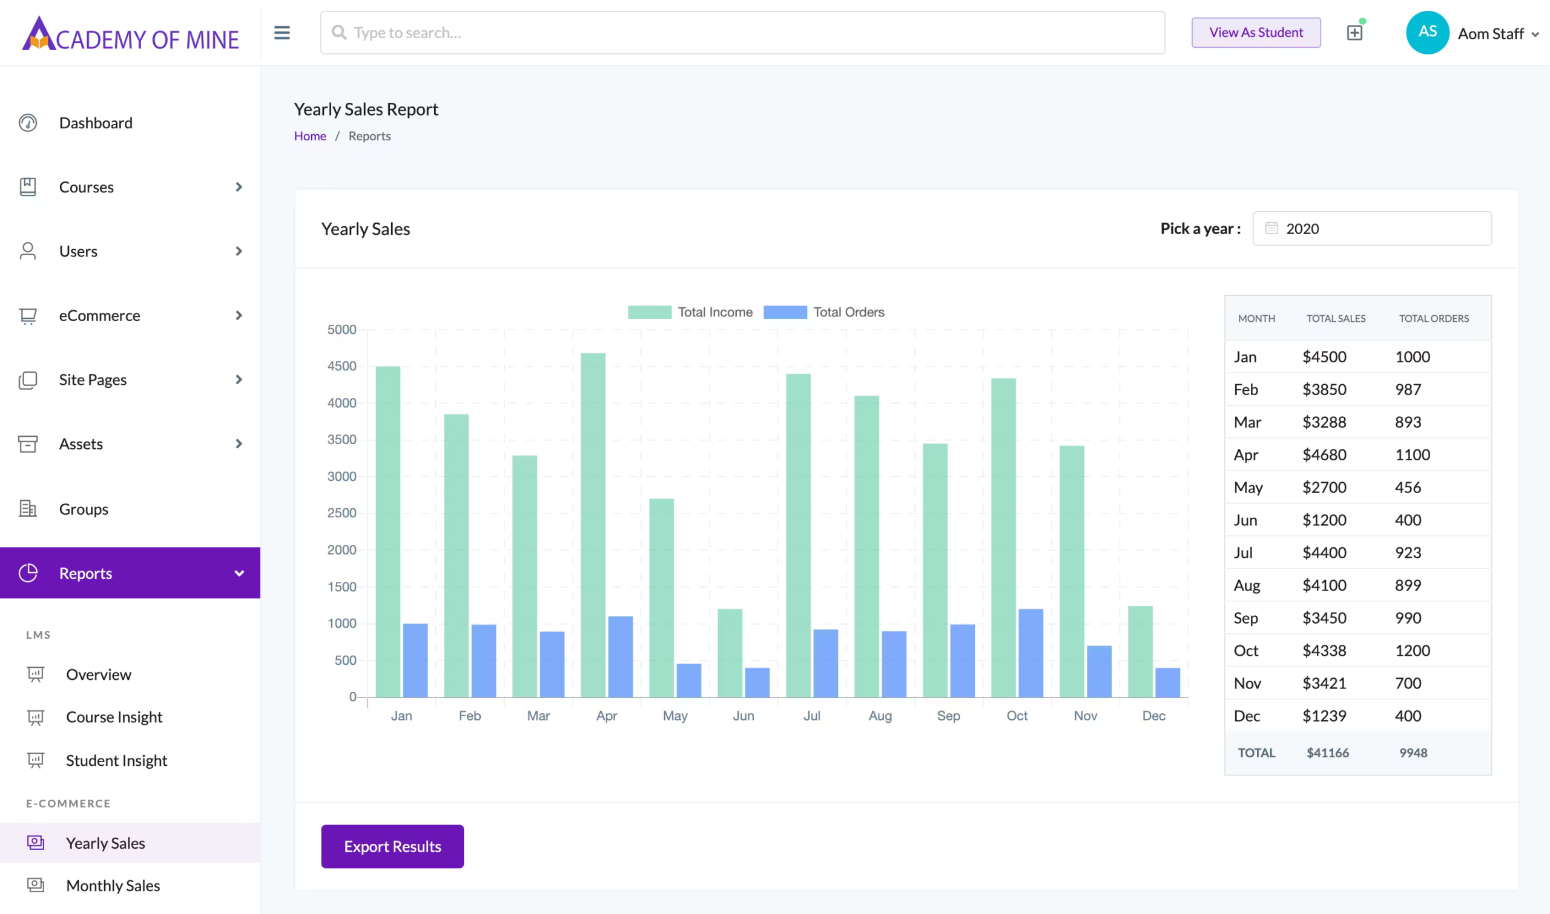This screenshot has height=914, width=1550.
Task: Click the Groups building icon
Action: pos(28,509)
